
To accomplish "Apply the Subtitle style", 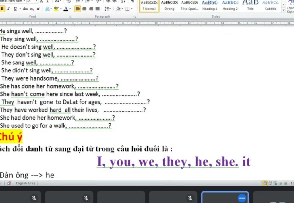I will [270, 6].
